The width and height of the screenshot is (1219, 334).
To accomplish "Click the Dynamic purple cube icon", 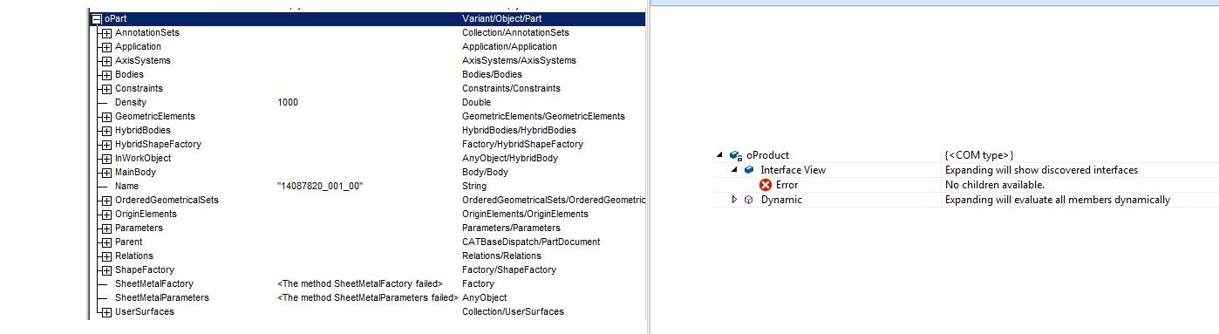I will 749,200.
